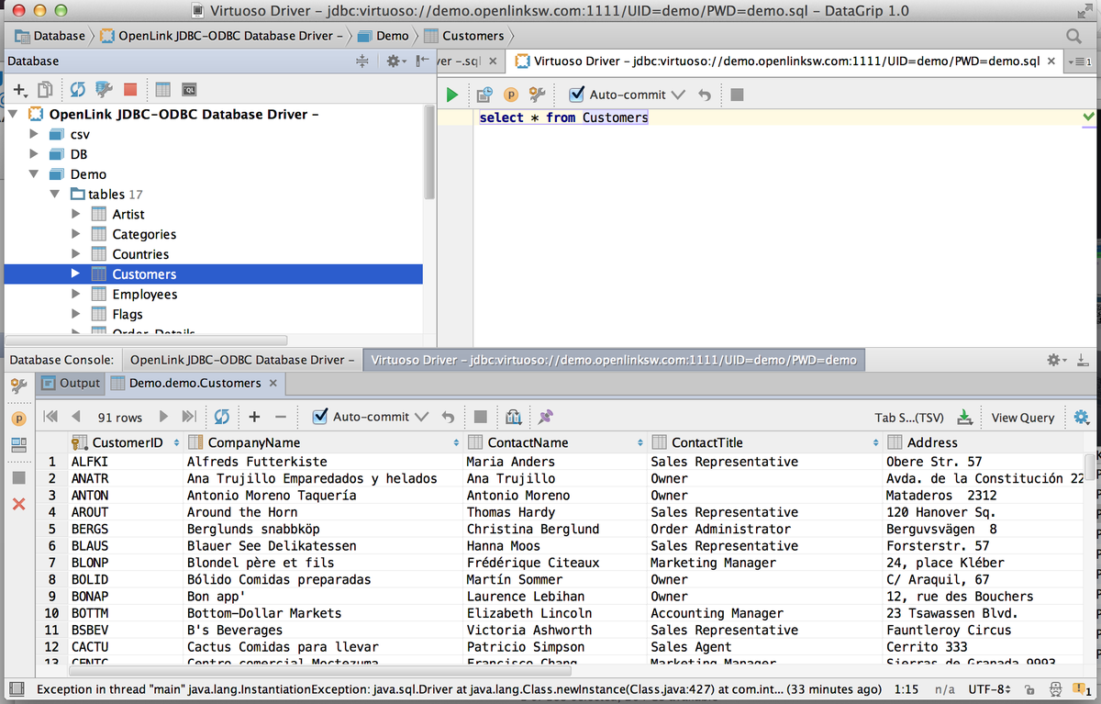1101x704 pixels.
Task: Click Demo breadcrumb in navigation bar
Action: click(x=383, y=36)
